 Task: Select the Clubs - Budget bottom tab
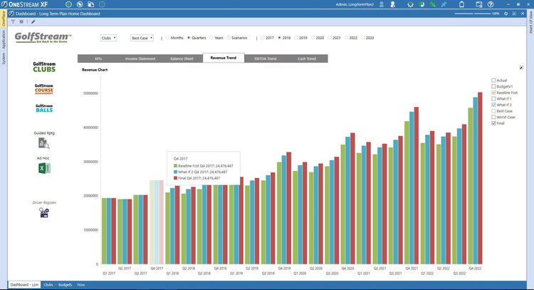[58, 284]
